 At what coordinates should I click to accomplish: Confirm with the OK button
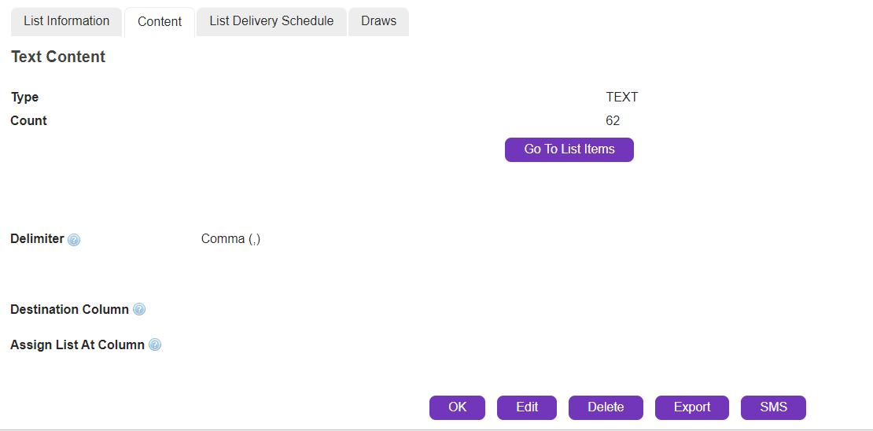(x=457, y=407)
